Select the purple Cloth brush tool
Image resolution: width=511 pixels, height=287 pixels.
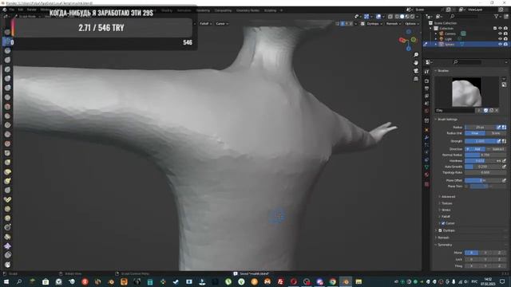tap(7, 246)
